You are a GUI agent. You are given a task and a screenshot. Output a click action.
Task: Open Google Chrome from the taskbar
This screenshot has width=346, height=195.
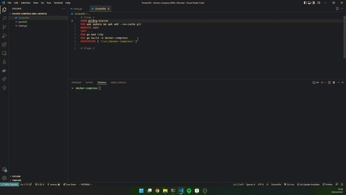(x=157, y=191)
